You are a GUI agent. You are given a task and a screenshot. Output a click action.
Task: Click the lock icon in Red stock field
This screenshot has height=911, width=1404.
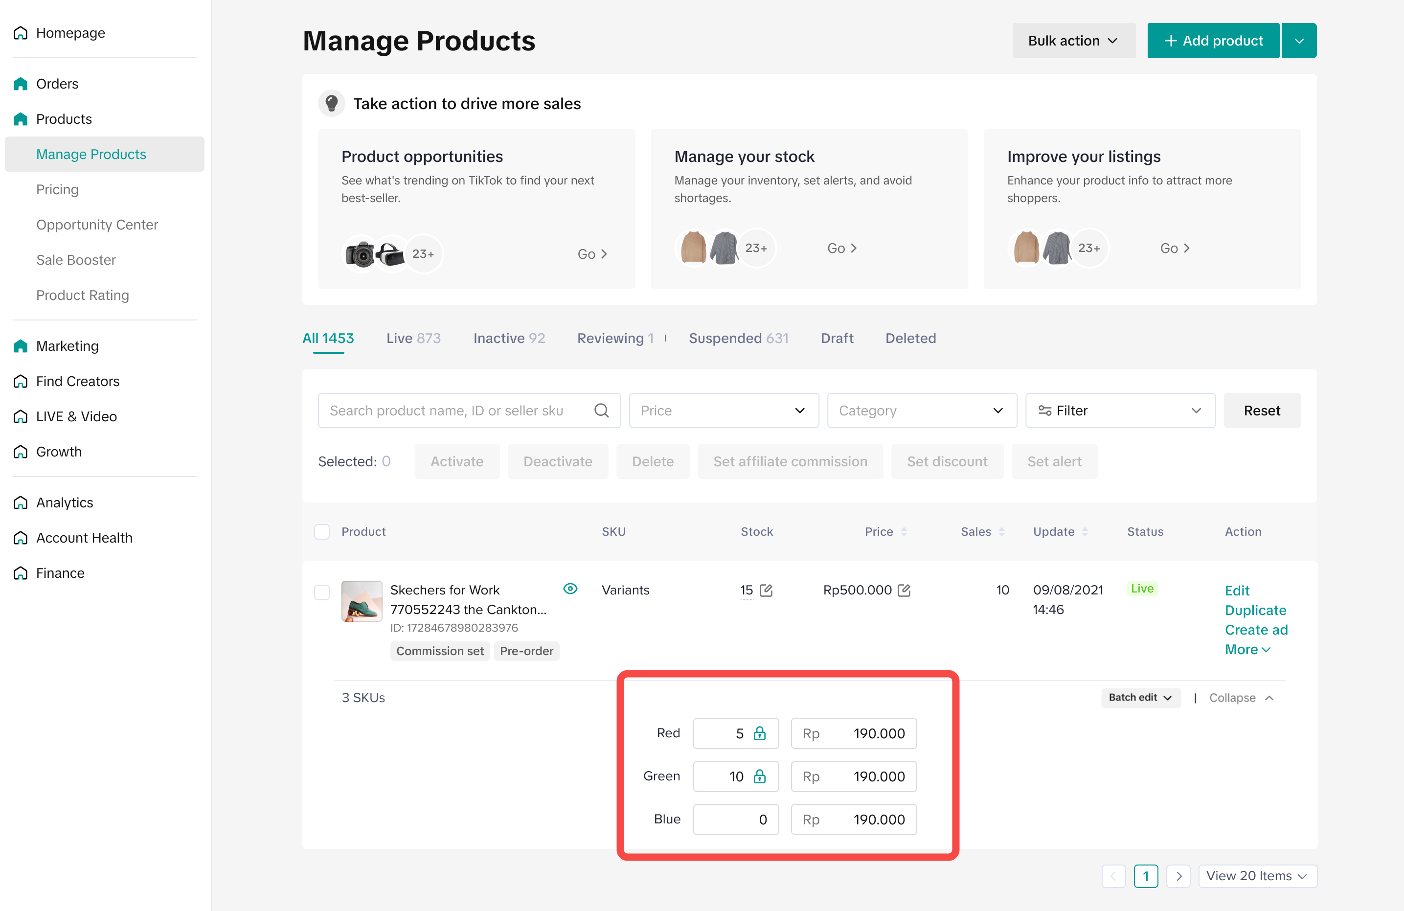click(759, 733)
